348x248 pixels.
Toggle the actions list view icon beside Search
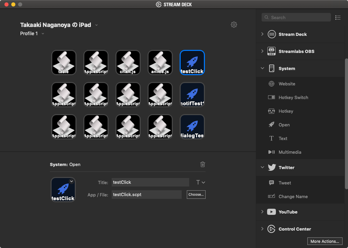pyautogui.click(x=338, y=17)
